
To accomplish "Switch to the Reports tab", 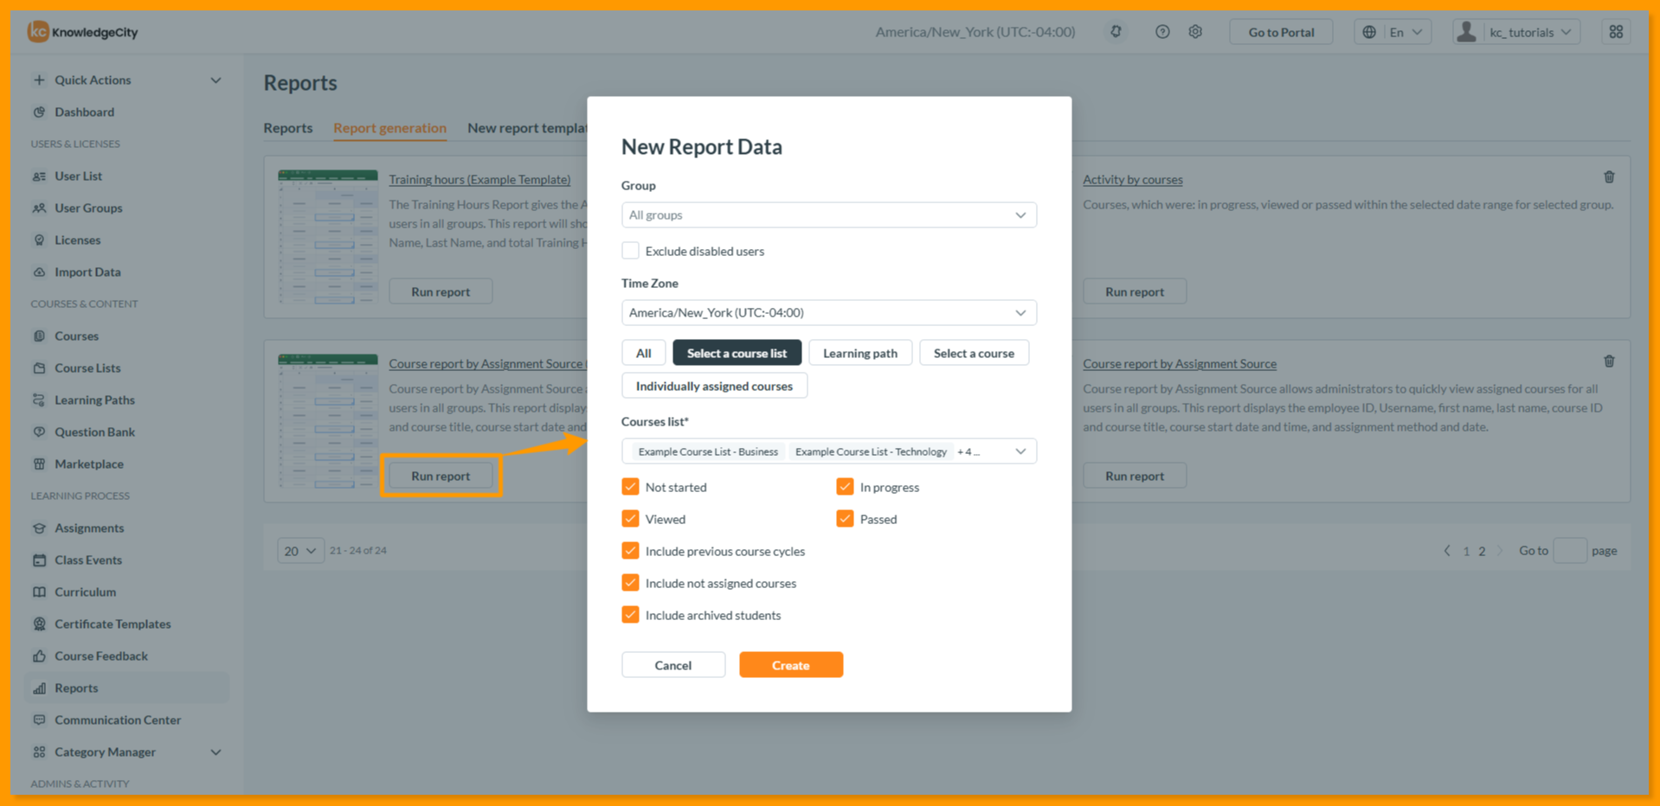I will [x=287, y=128].
